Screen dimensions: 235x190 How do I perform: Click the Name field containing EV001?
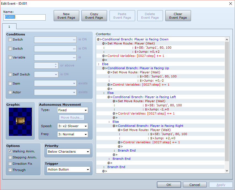24,17
